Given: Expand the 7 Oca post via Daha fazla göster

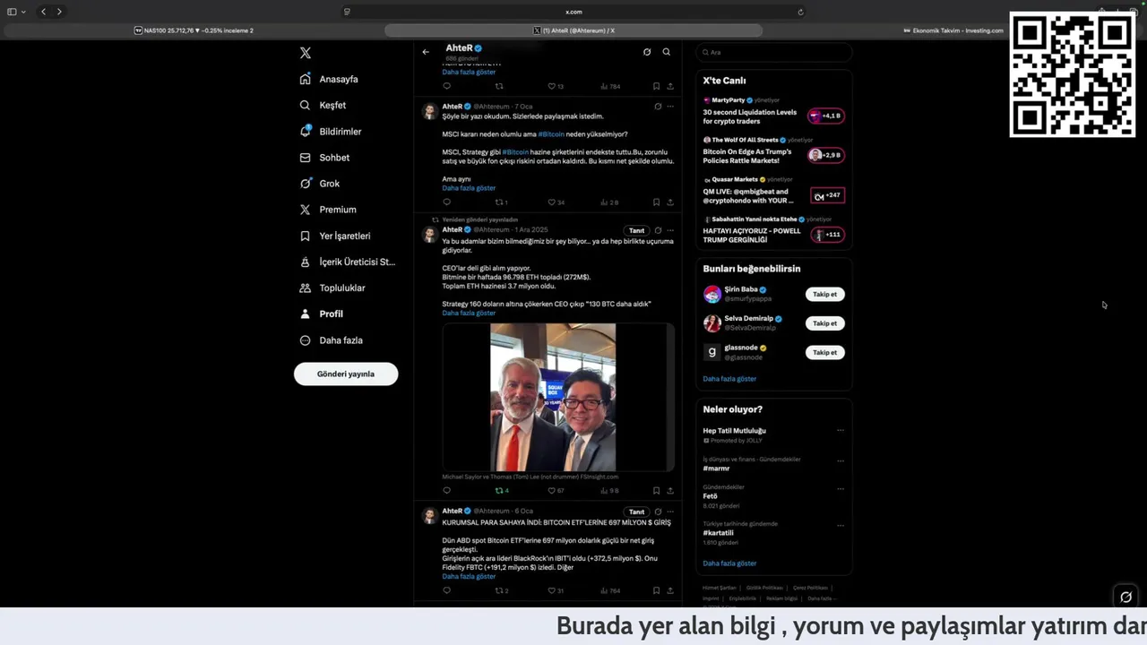Looking at the screenshot, I should click(x=469, y=188).
